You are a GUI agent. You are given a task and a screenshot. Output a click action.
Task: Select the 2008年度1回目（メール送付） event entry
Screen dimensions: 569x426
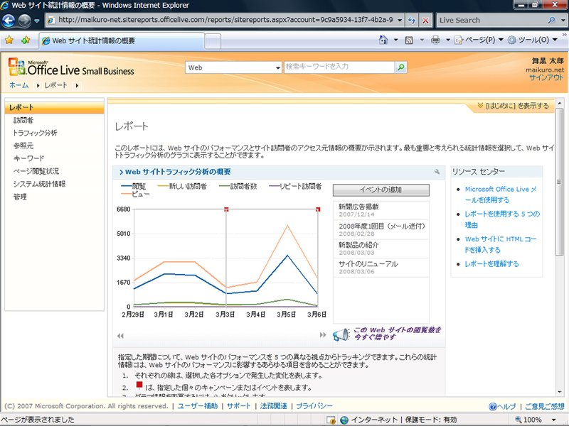coord(381,229)
